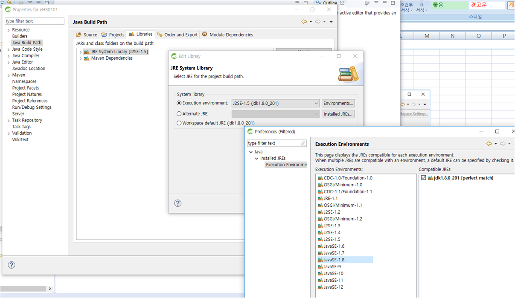Click forward arrow in Java Build Path header

(x=318, y=22)
